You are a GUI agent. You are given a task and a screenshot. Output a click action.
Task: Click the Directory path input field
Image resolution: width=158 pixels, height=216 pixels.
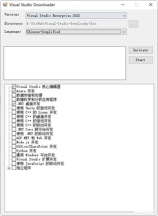[76, 24]
